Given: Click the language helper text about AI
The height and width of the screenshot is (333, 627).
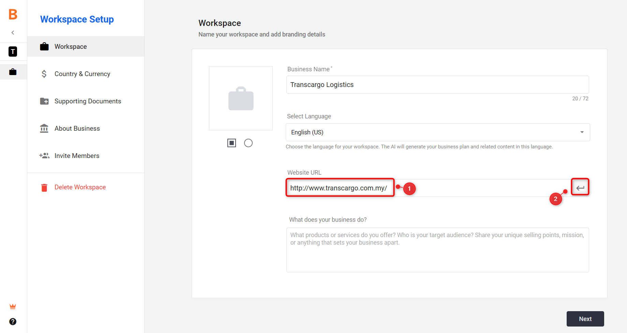Looking at the screenshot, I should coord(419,147).
